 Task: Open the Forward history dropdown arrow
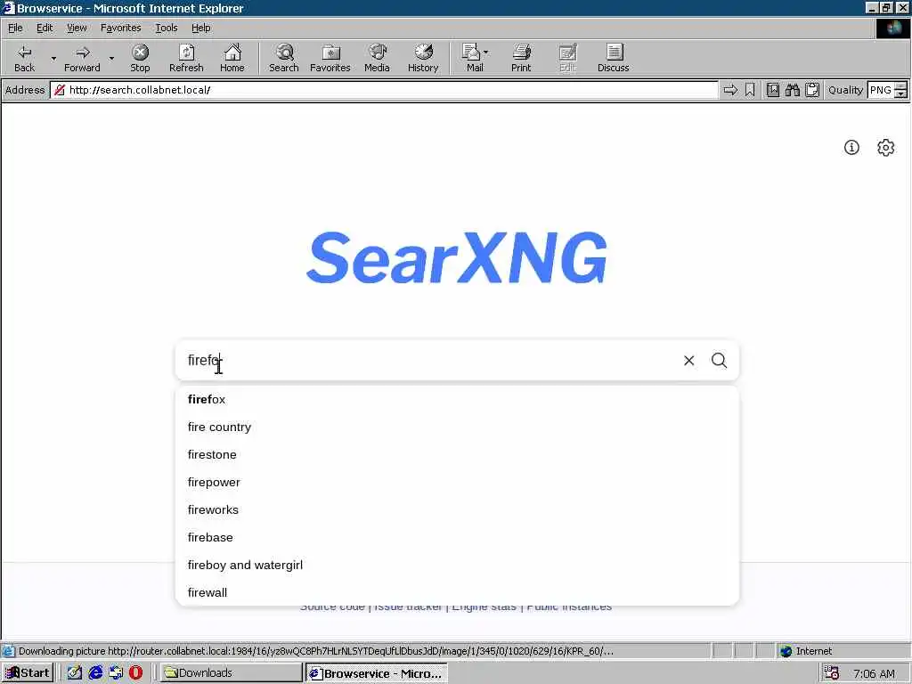[111, 58]
